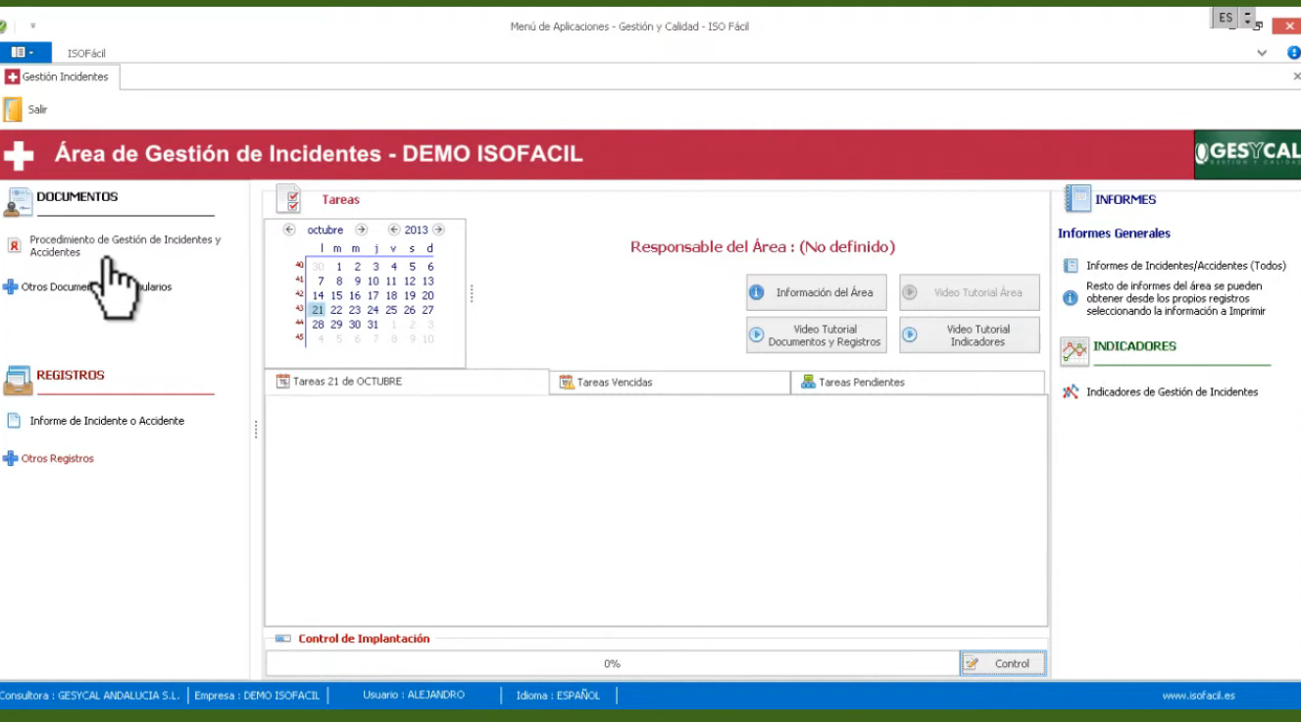Collapse the ribbon with the chevron arrow
Viewport: 1301px width, 722px height.
click(x=1262, y=53)
